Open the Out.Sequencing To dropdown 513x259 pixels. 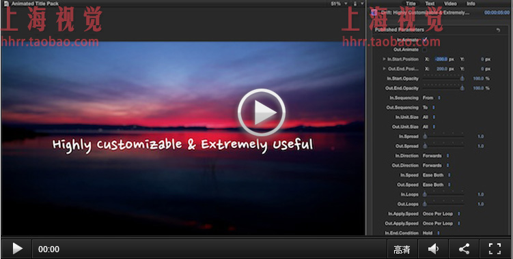[428, 108]
